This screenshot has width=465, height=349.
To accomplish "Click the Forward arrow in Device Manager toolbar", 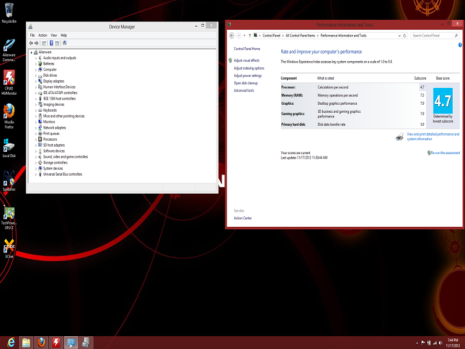I will [x=37, y=43].
